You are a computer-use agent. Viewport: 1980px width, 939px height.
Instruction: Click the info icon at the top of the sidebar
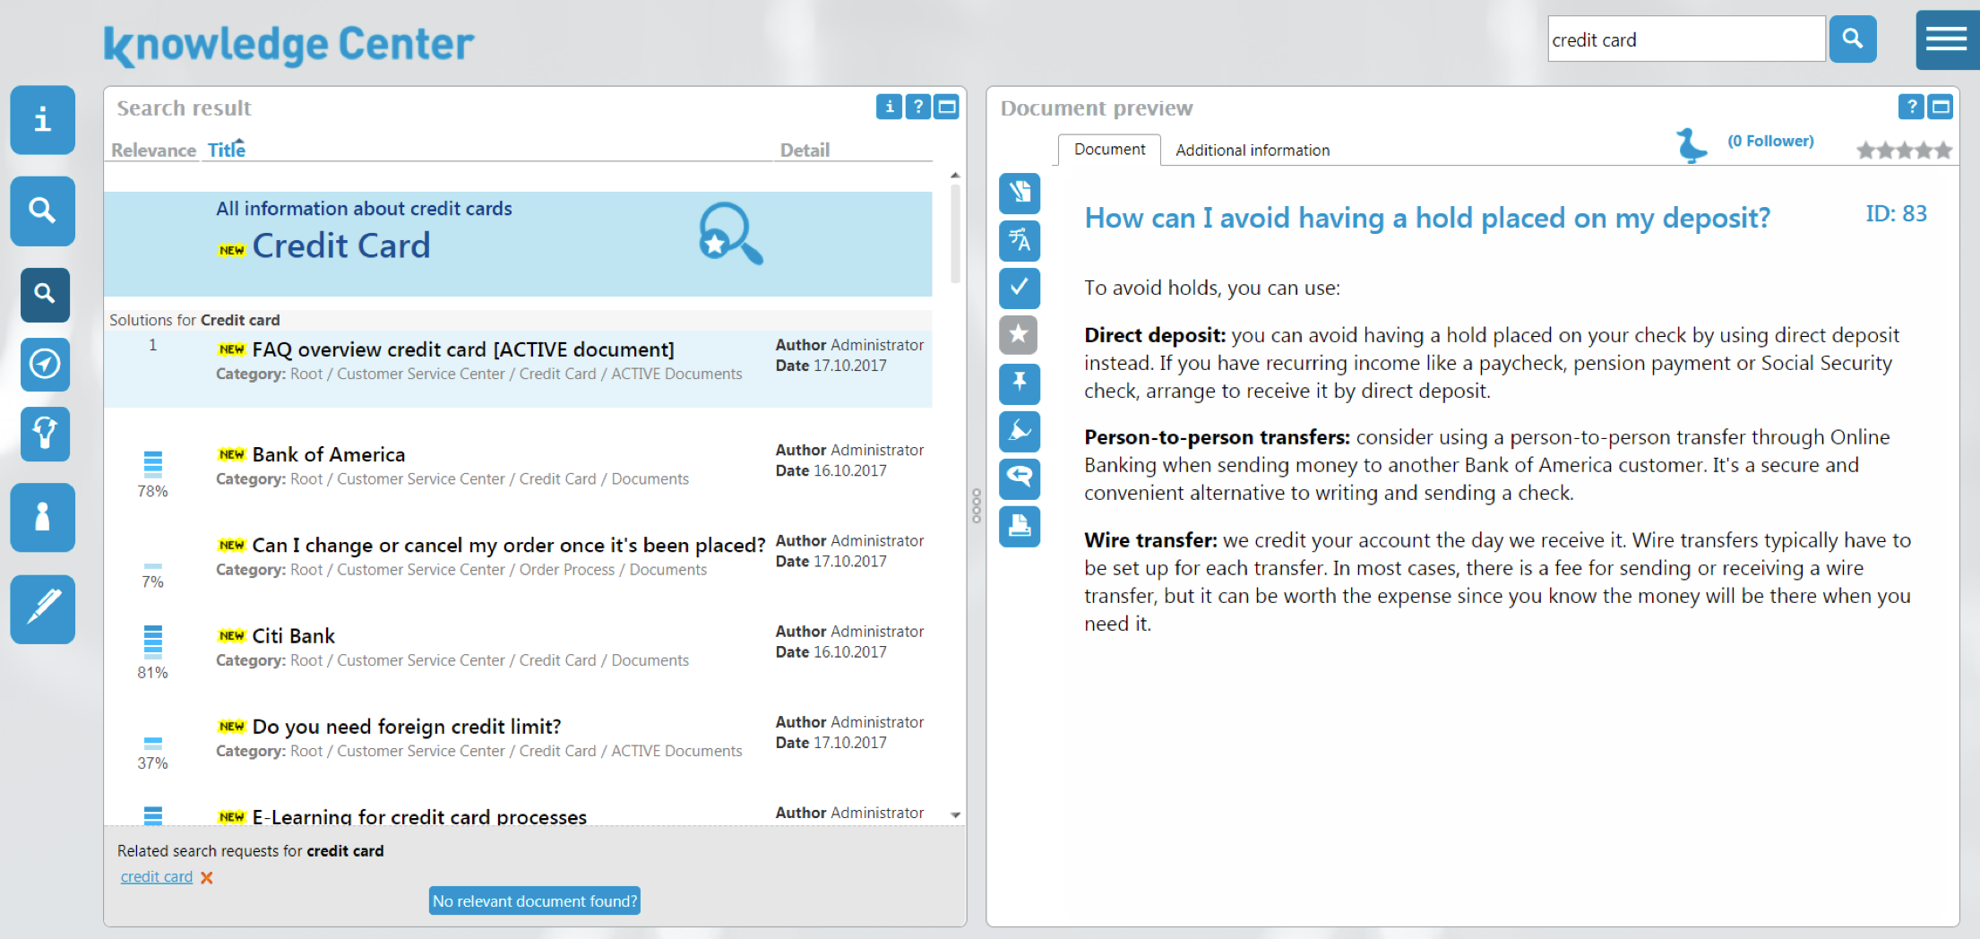point(42,119)
